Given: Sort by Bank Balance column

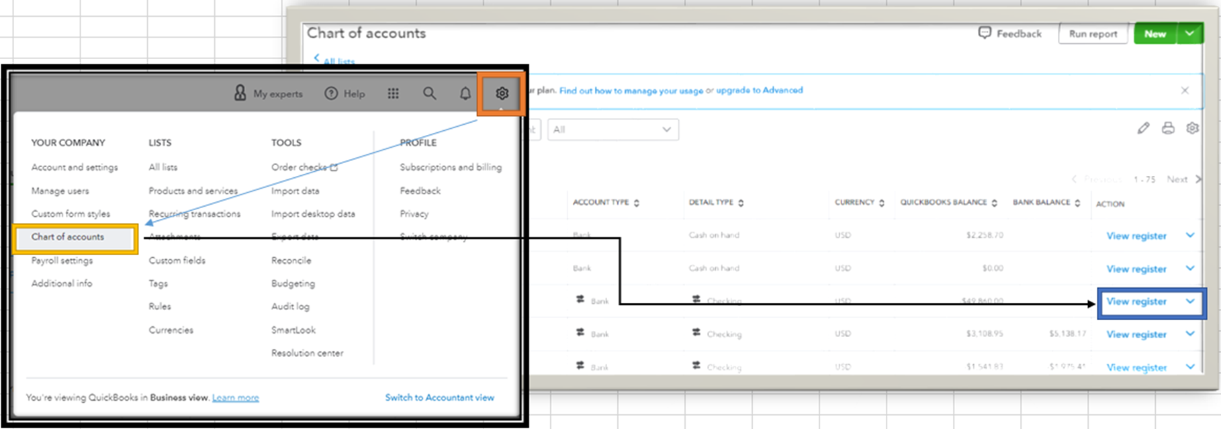Looking at the screenshot, I should pyautogui.click(x=1046, y=203).
